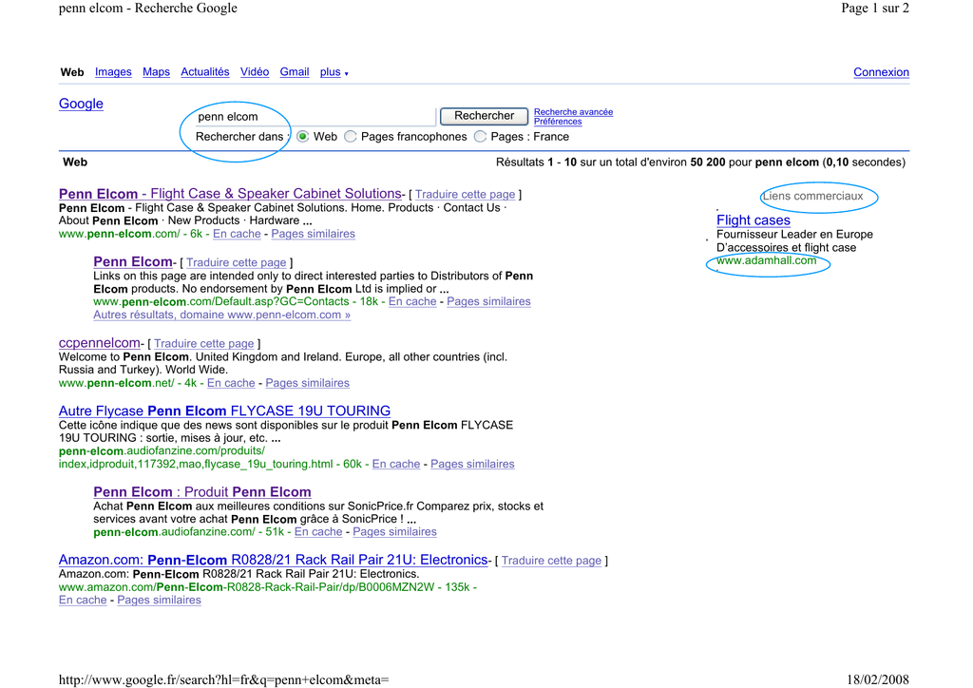
Task: Click the "Page 1 sur 2" header text
Action: [x=875, y=8]
